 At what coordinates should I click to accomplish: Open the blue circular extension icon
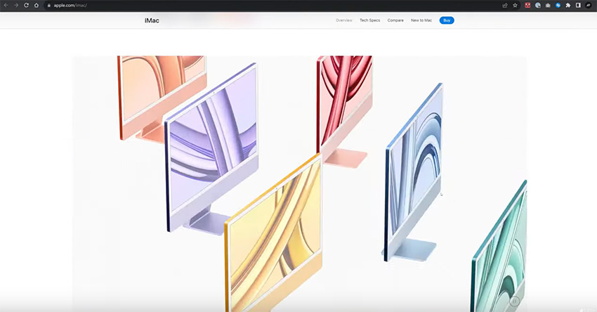(558, 6)
